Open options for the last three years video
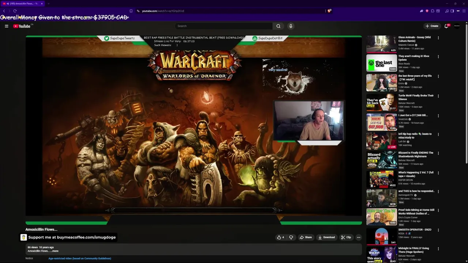The image size is (468, 263). pos(438,76)
